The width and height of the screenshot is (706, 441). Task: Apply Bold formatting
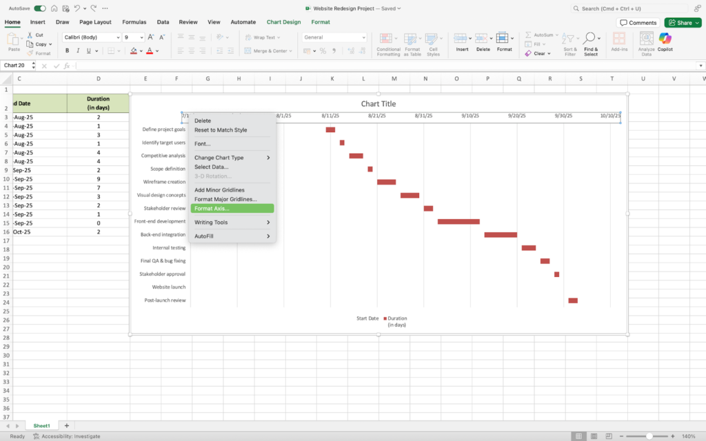point(68,50)
